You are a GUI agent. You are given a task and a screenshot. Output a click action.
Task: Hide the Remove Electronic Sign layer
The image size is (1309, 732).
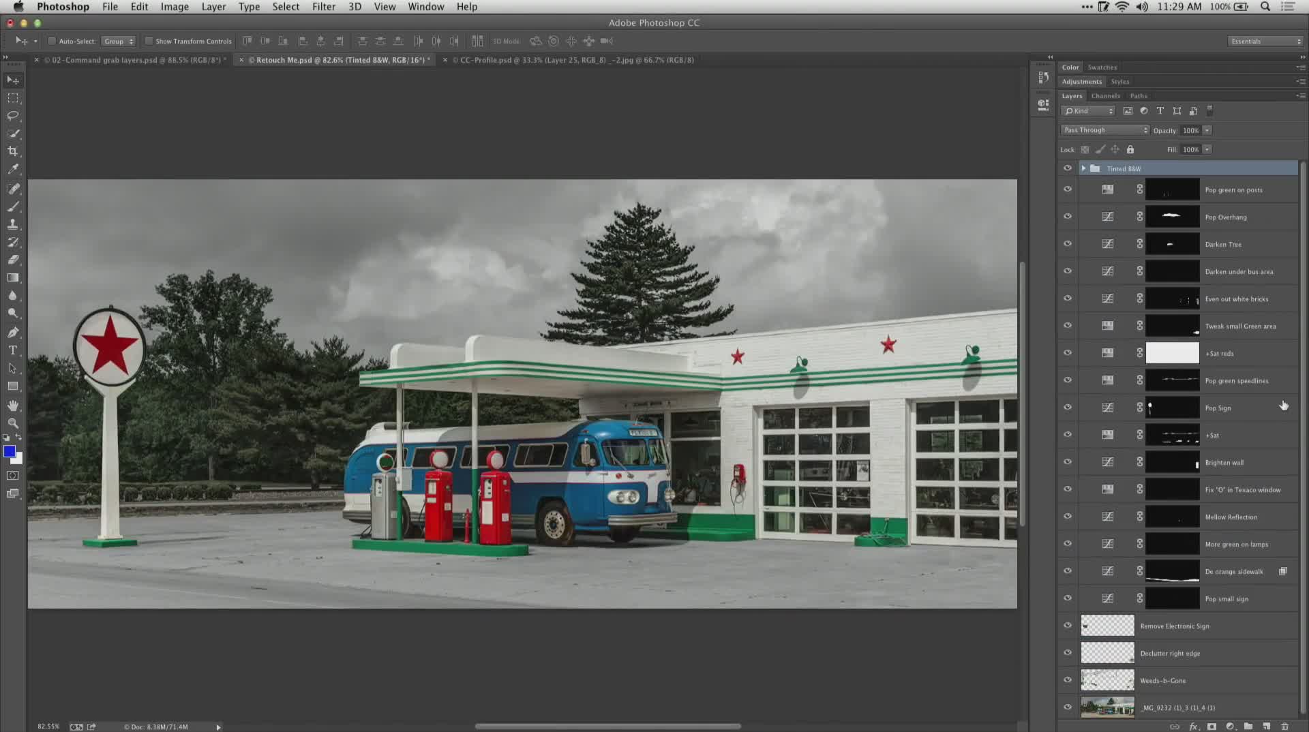tap(1068, 626)
